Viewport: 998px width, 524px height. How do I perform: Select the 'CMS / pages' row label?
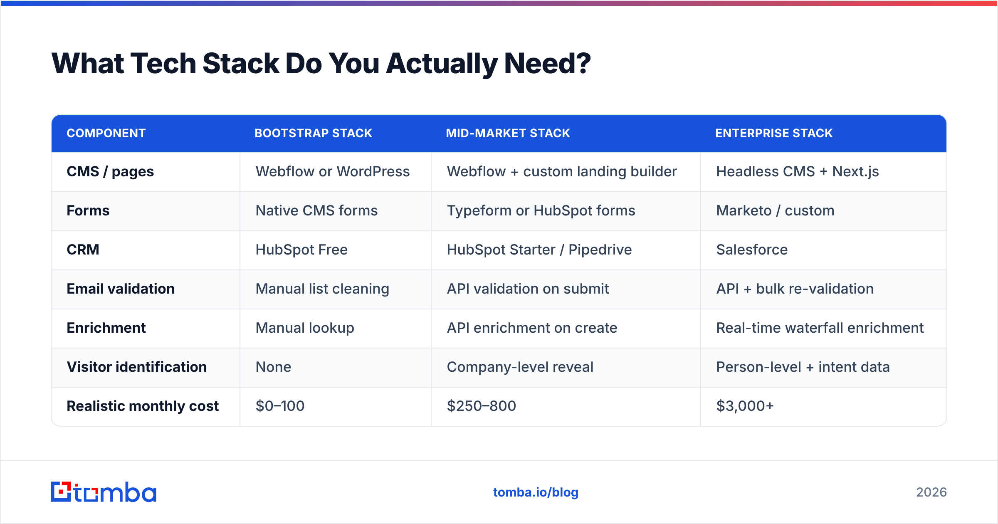coord(110,172)
